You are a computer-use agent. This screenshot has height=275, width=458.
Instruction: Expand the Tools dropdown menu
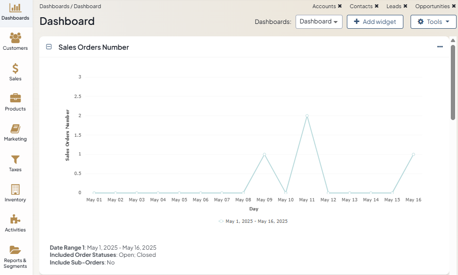pyautogui.click(x=433, y=22)
